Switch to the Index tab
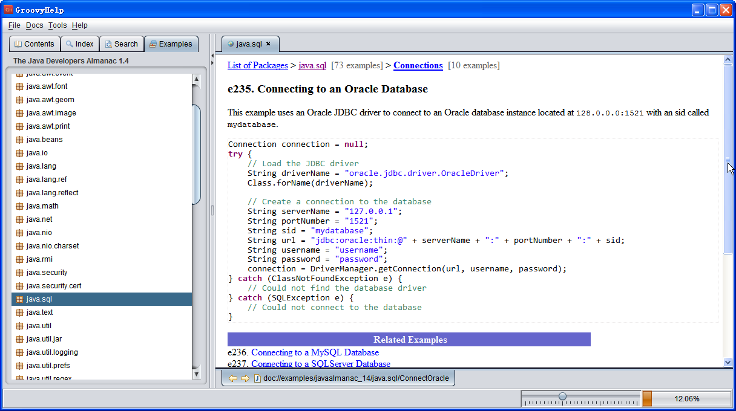The height and width of the screenshot is (411, 736). (x=80, y=44)
